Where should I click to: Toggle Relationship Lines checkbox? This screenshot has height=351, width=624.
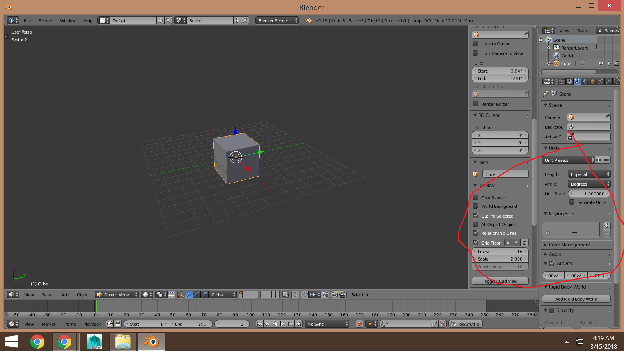[475, 233]
